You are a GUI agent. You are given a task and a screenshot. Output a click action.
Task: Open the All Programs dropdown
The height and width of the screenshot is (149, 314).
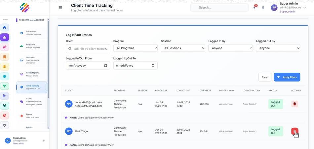tap(136, 48)
